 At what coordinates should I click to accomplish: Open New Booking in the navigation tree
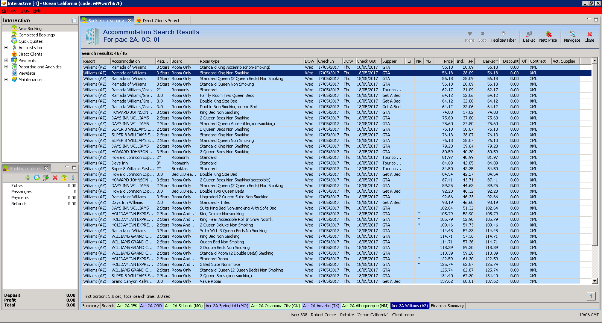click(x=30, y=29)
